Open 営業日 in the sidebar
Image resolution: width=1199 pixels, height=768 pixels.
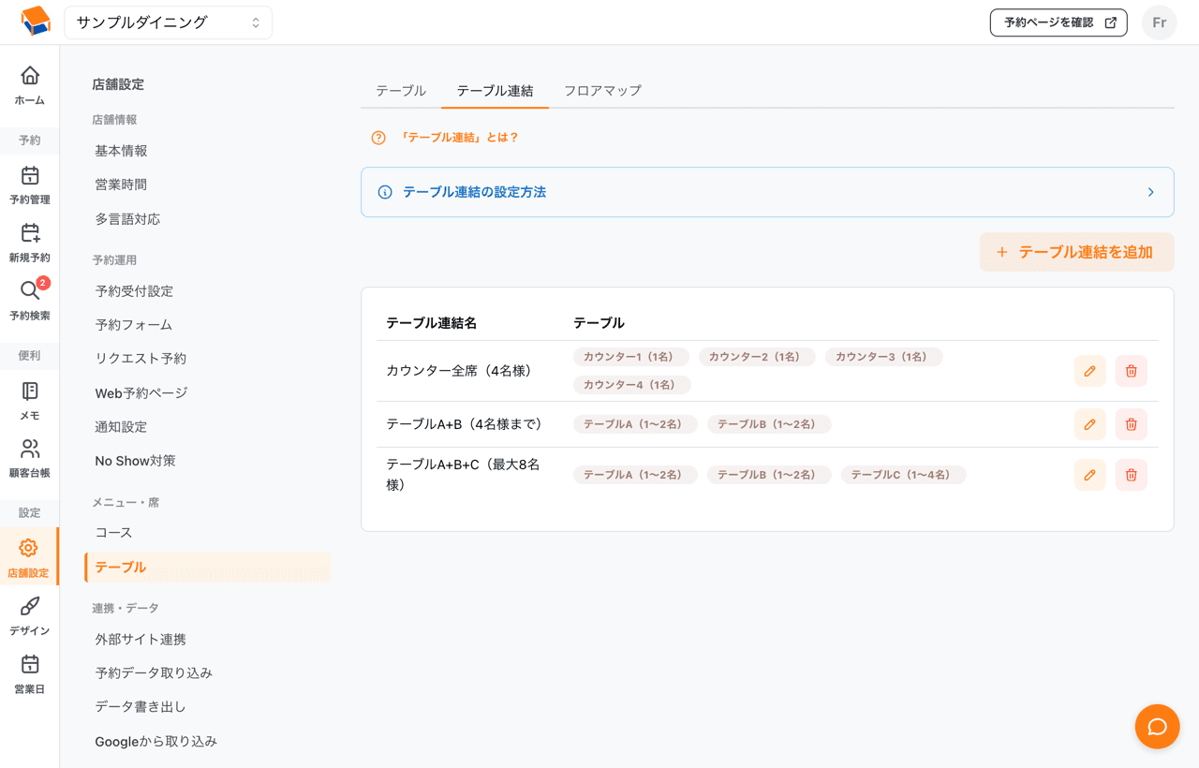[30, 674]
